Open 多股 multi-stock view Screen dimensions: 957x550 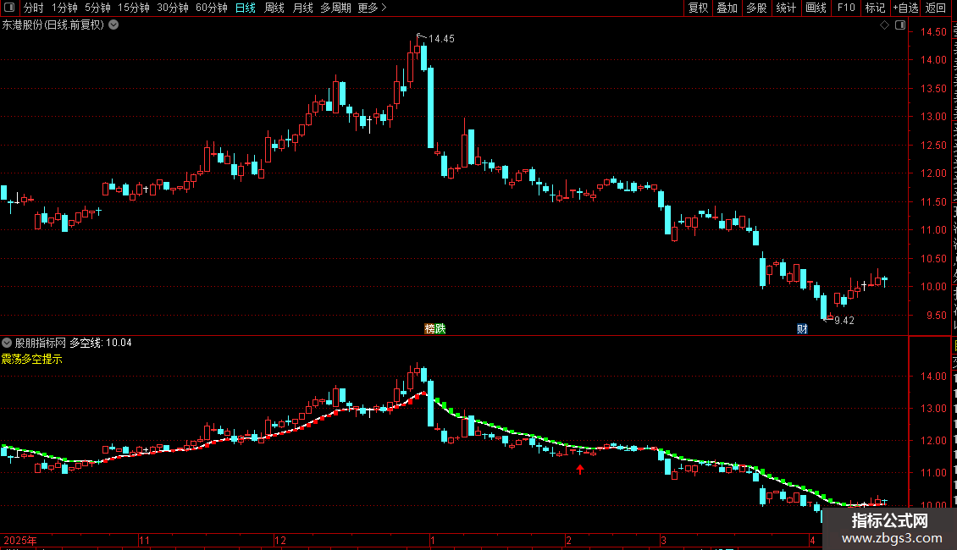pyautogui.click(x=757, y=8)
